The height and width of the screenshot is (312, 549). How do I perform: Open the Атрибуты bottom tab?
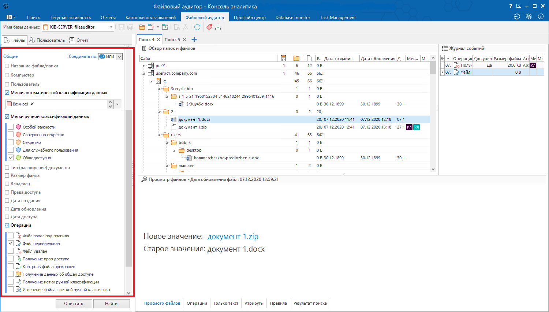coord(254,303)
